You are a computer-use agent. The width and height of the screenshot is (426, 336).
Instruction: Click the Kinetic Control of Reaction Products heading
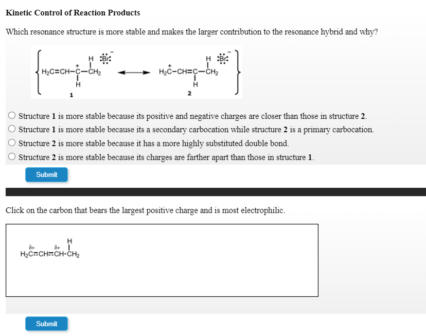click(x=72, y=12)
